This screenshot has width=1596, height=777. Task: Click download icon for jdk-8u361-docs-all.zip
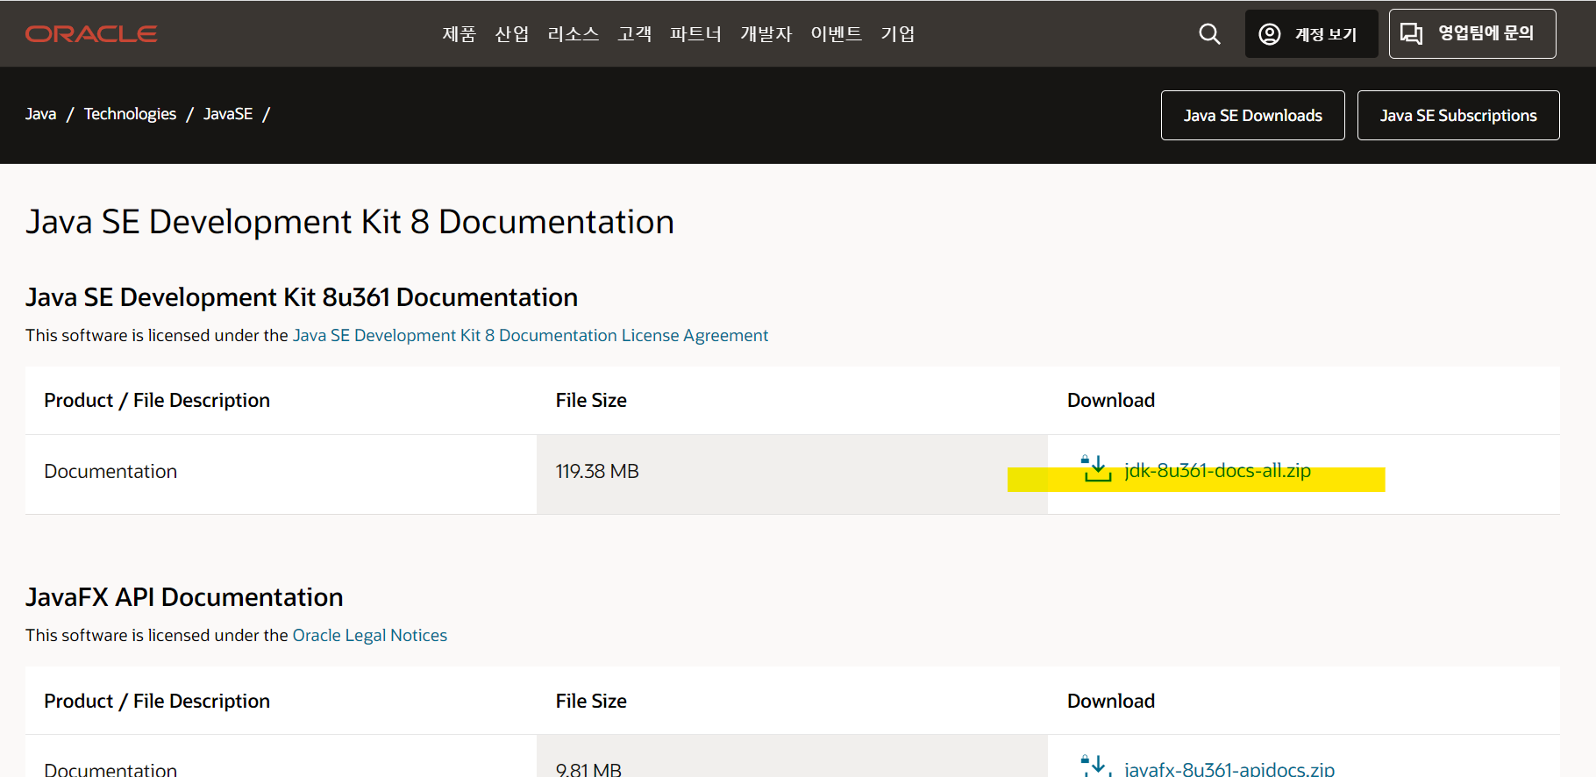(x=1096, y=469)
